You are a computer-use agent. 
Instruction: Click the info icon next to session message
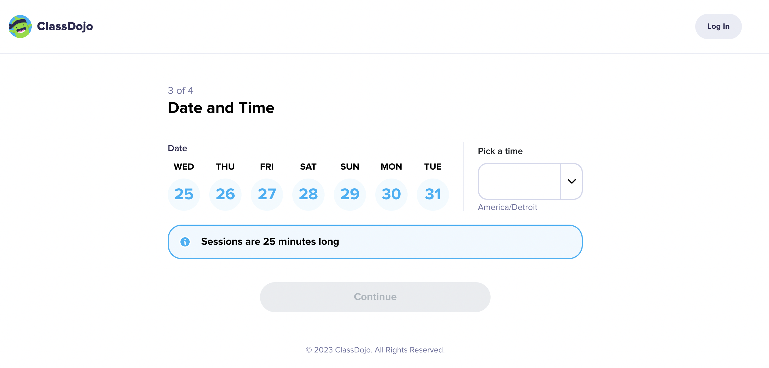tap(186, 242)
